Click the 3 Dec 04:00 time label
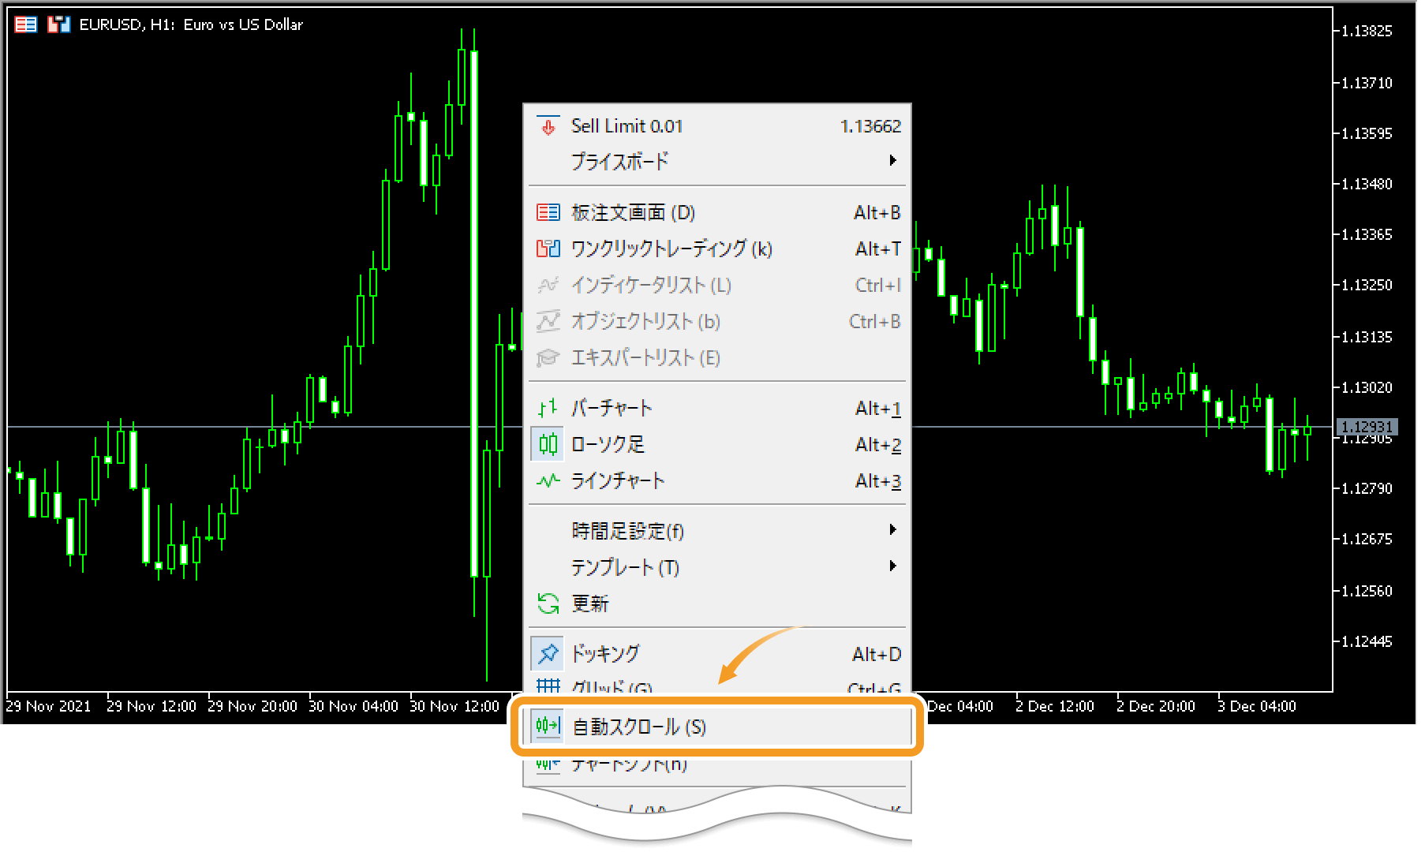Viewport: 1425px width, 852px height. 1257,706
